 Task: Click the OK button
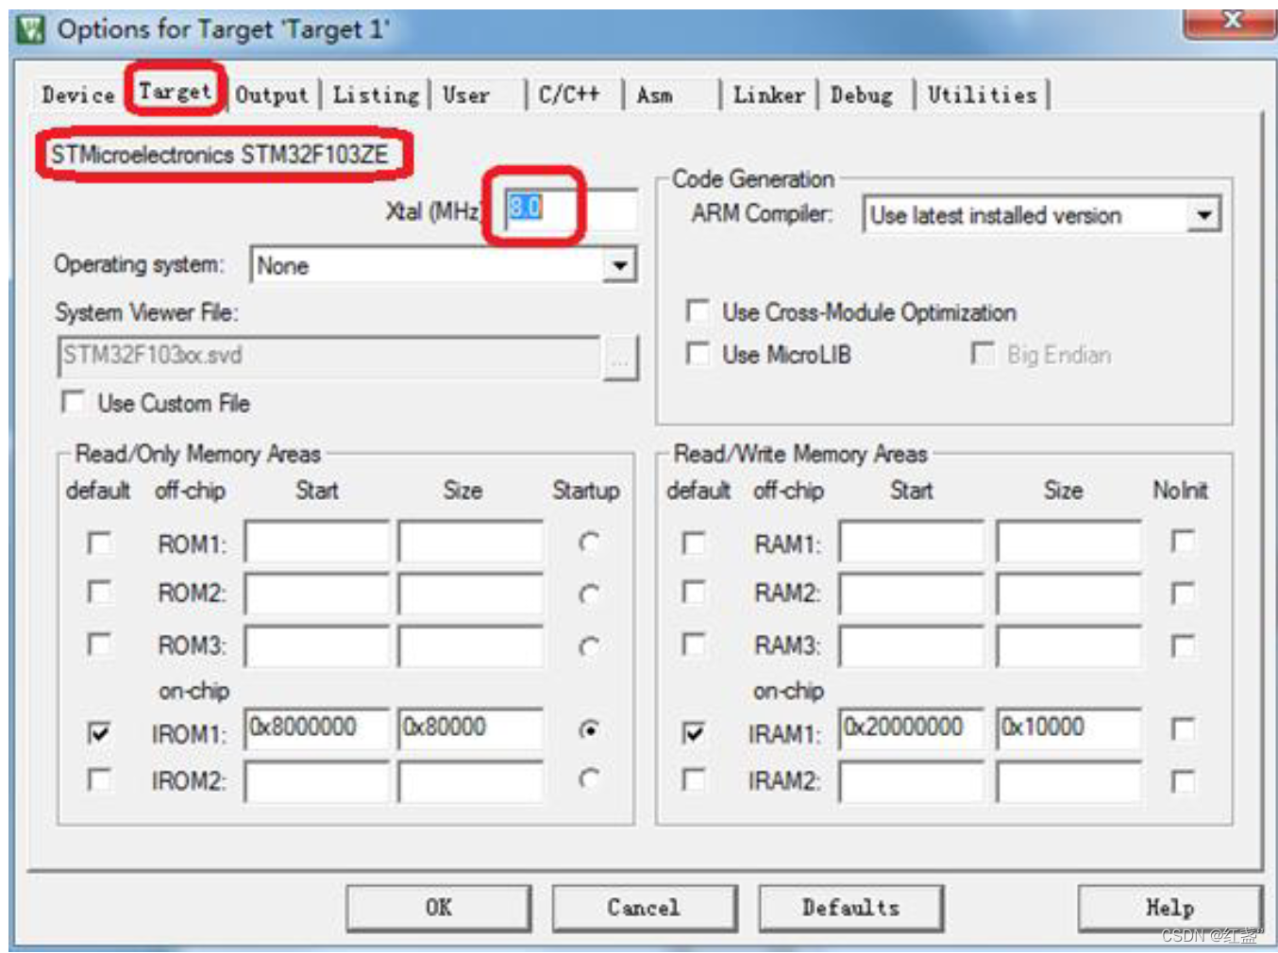[x=438, y=908]
